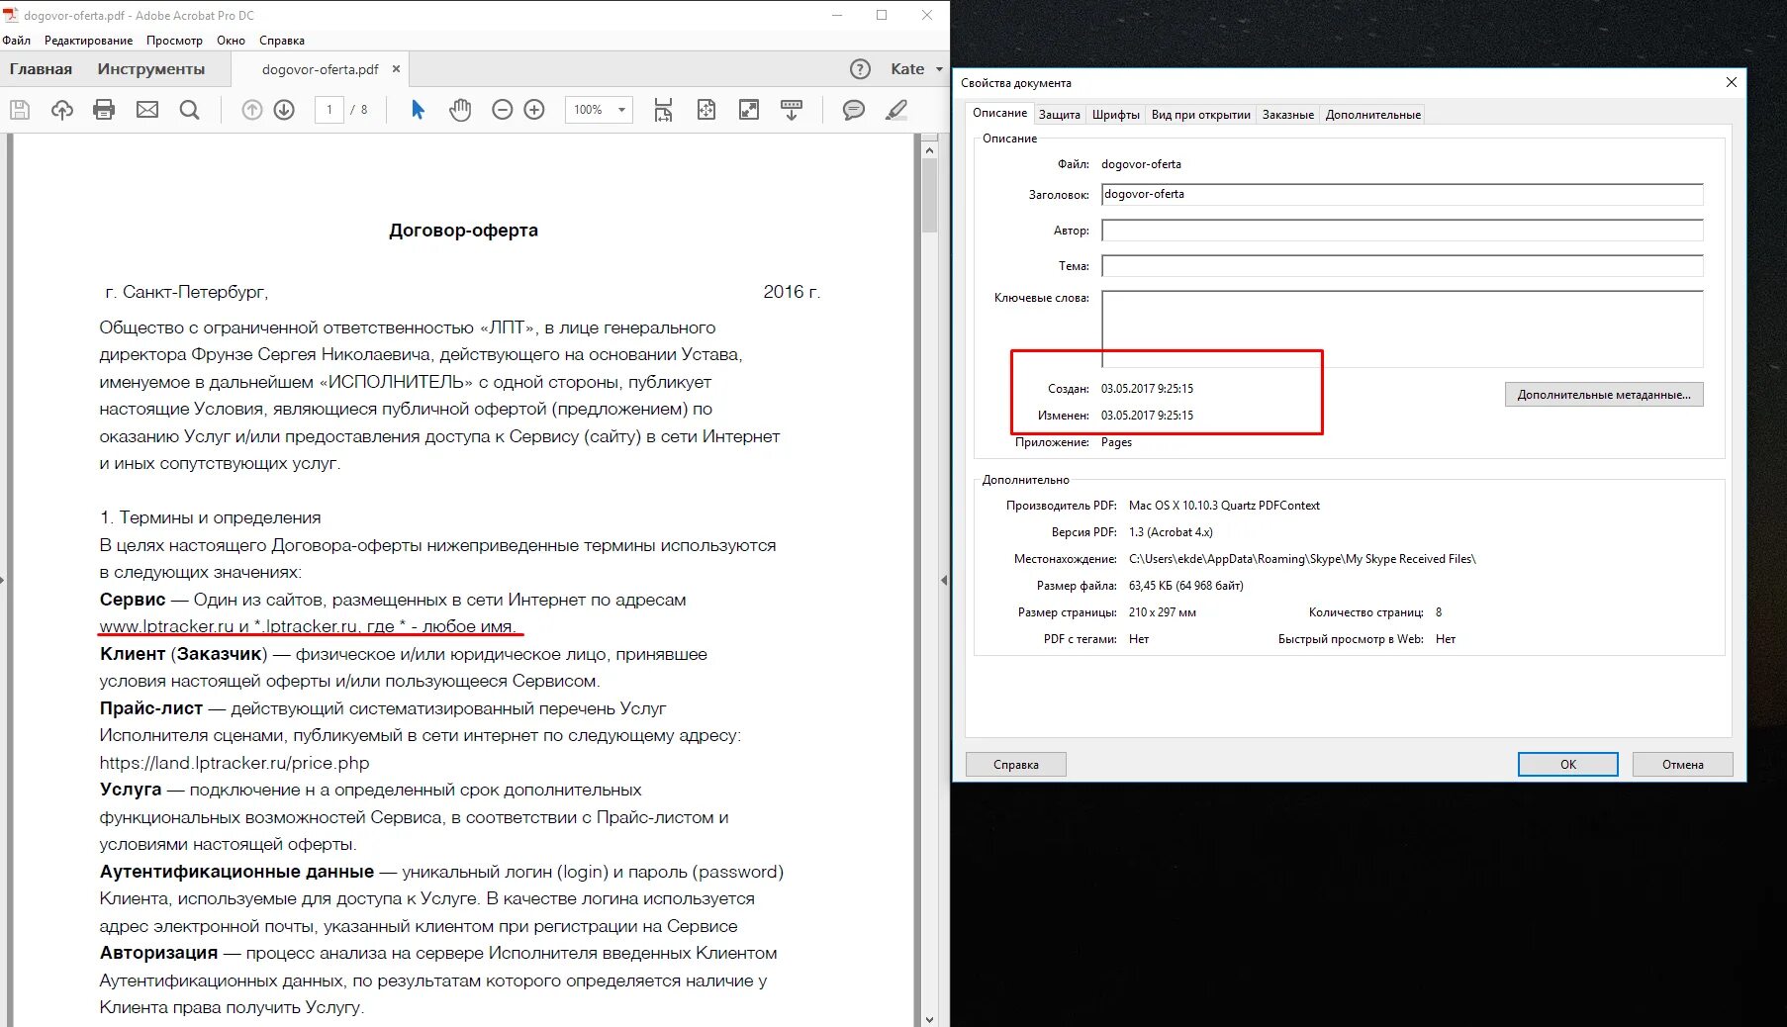Viewport: 1787px width, 1027px height.
Task: Open the Редактирование menu
Action: pos(88,41)
